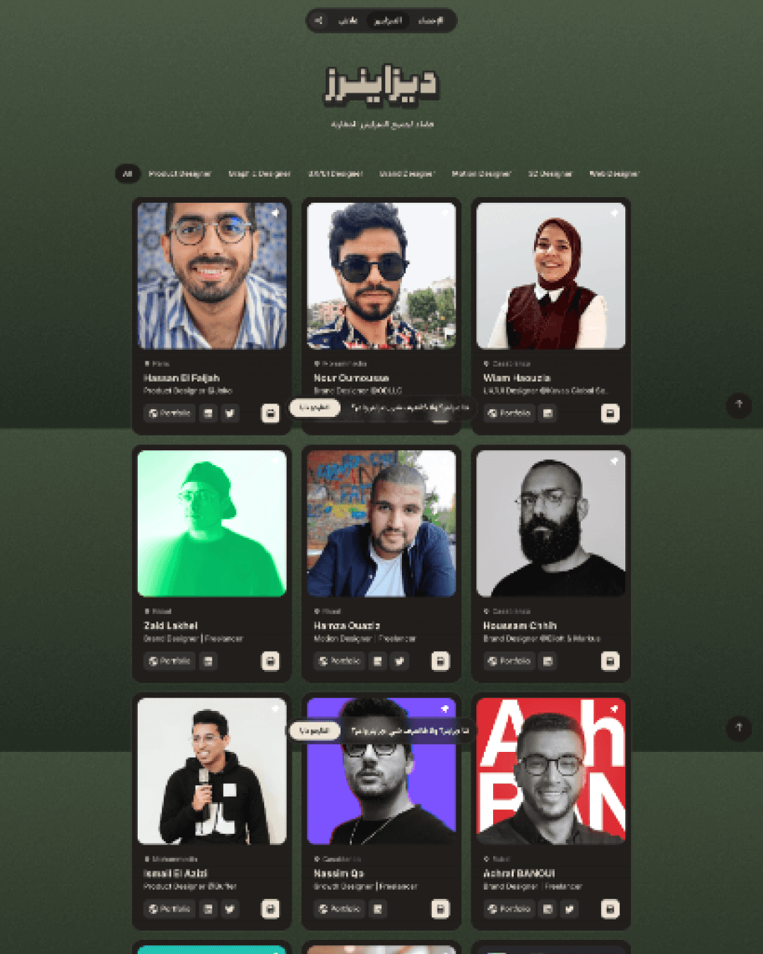Click Nour Oumoussa's profile photo
Viewport: 763px width, 954px height.
click(x=381, y=276)
